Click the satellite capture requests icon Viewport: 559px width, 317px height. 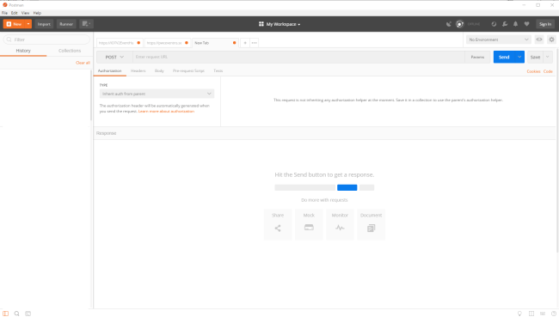pos(448,24)
